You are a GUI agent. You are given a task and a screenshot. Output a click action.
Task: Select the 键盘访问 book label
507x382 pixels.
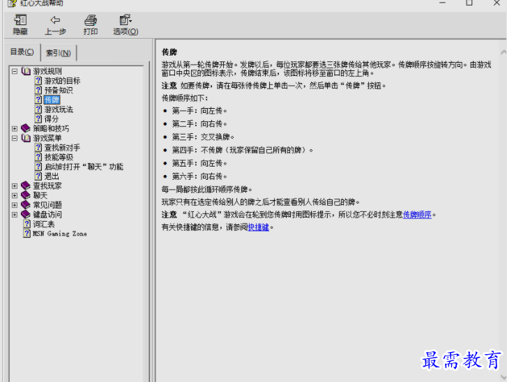tap(47, 214)
